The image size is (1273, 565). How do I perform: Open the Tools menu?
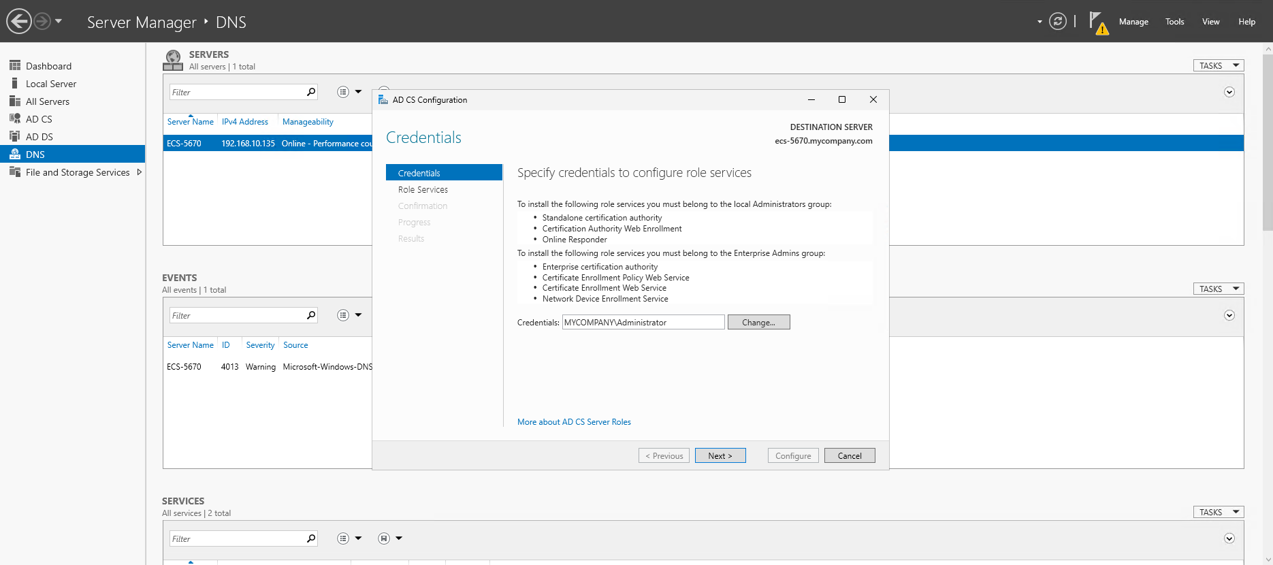1174,22
